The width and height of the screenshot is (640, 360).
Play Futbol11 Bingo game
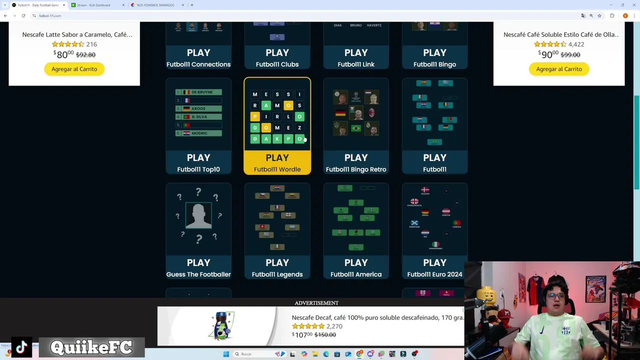point(434,57)
